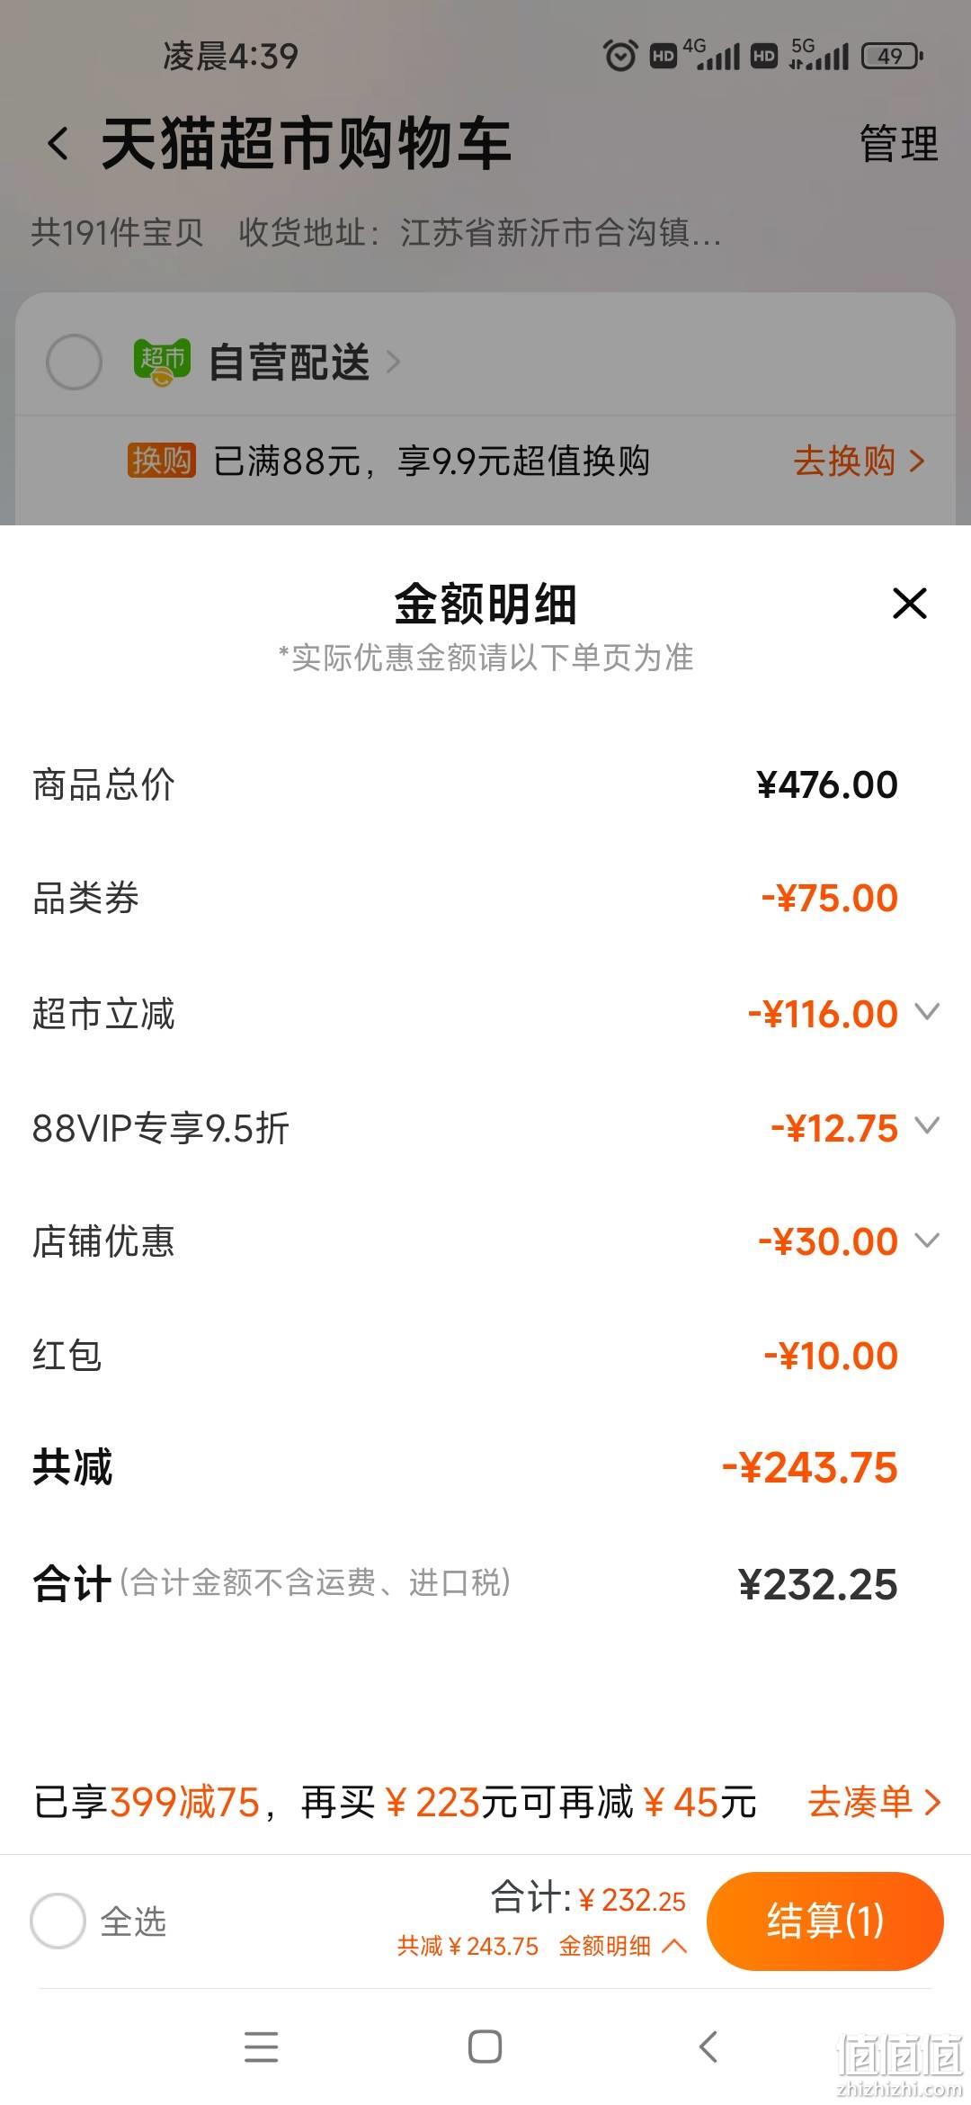Toggle the 全选 select-all checkbox
971x2105 pixels.
click(58, 1921)
